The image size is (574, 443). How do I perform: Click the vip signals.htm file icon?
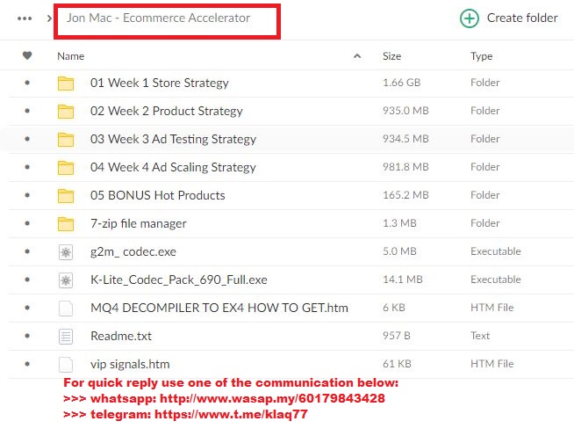66,365
